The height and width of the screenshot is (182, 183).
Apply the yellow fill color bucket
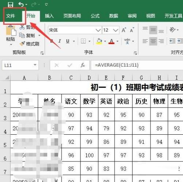(x=99, y=41)
